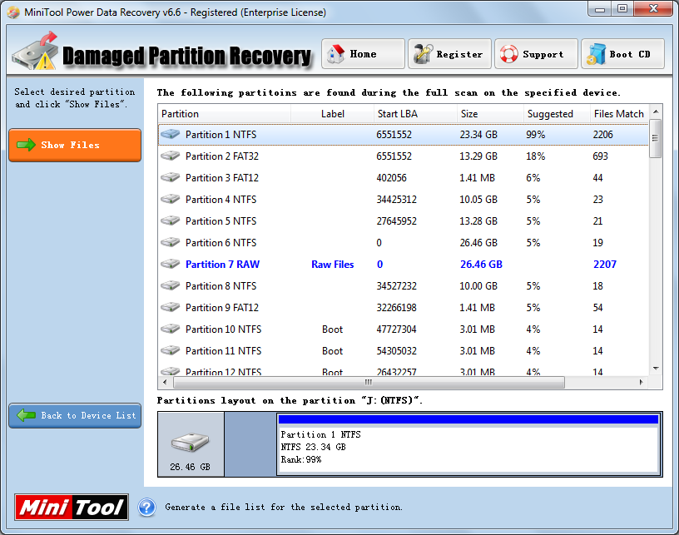Select the blue Partition 1 NTFS layout bar
The width and height of the screenshot is (679, 535).
pos(468,419)
